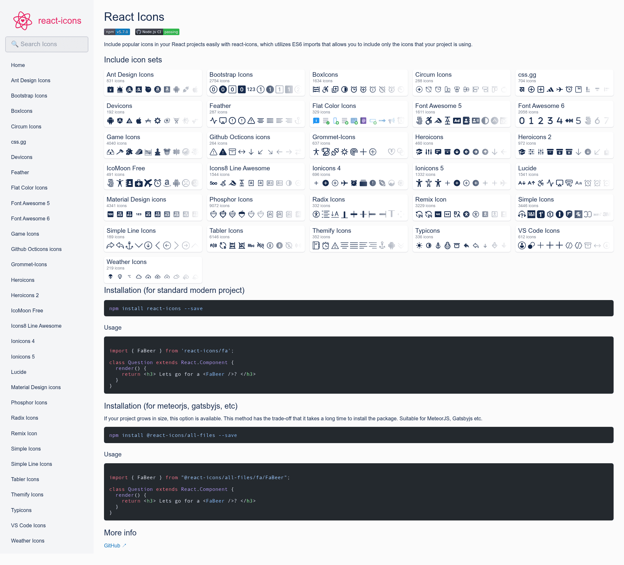This screenshot has width=624, height=565.
Task: Click the filled alert triangle in Github Octicons card
Action: tap(223, 152)
